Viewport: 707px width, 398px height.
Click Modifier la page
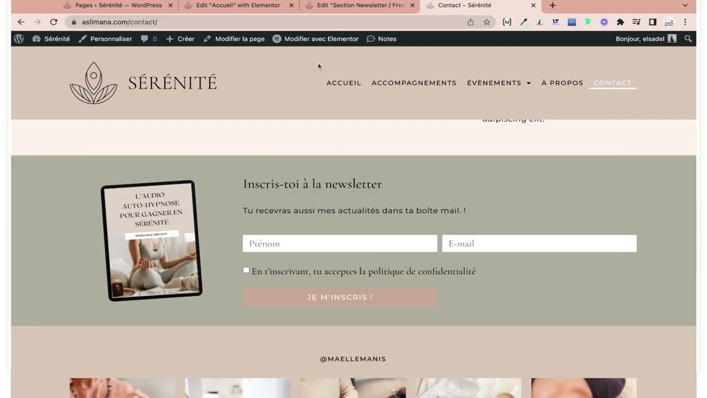coord(234,39)
